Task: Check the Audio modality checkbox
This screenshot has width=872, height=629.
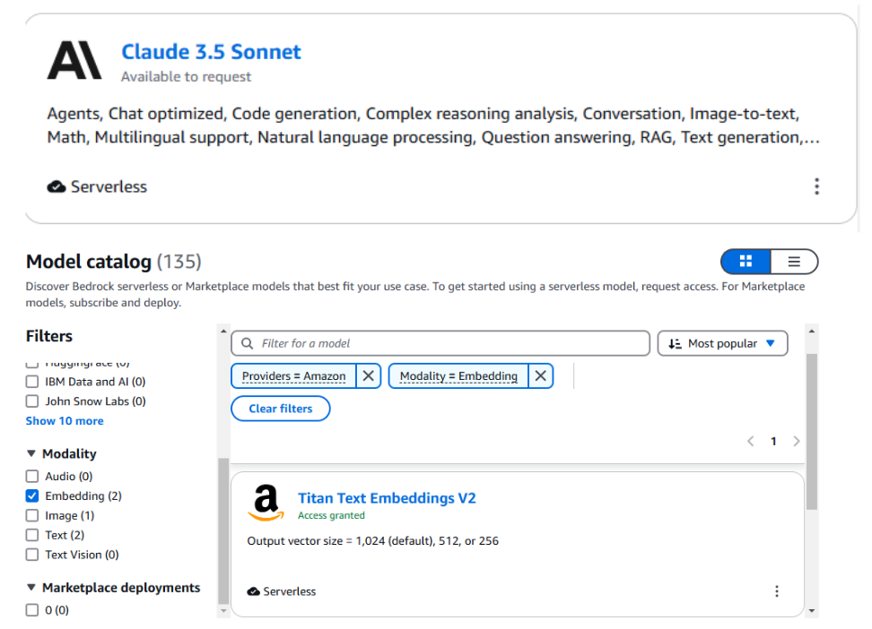Action: 32,477
